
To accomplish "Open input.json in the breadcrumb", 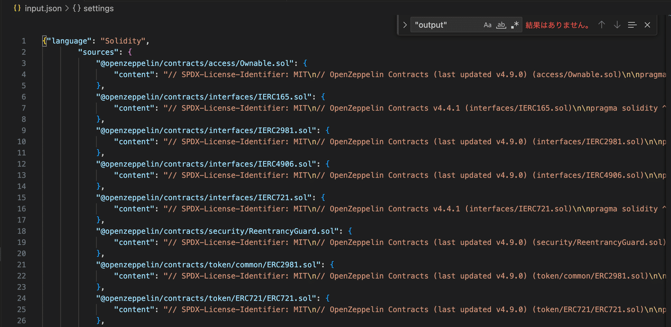I will coord(44,9).
